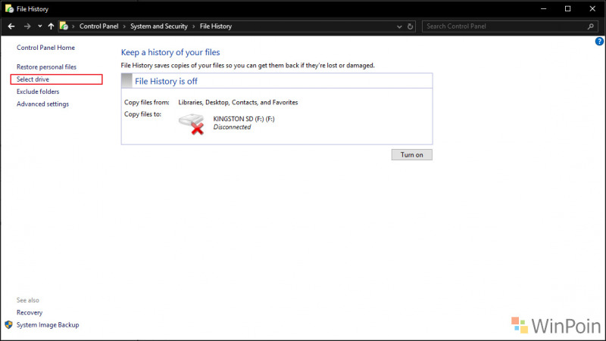Viewport: 606px width, 341px height.
Task: Click the forward navigation arrow
Action: point(27,26)
